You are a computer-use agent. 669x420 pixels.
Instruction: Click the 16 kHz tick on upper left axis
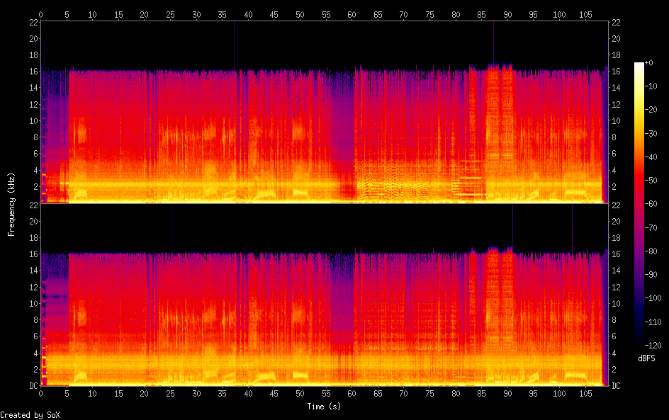coord(34,72)
